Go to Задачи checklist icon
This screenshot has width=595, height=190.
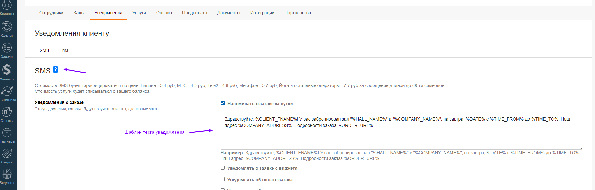(x=7, y=48)
